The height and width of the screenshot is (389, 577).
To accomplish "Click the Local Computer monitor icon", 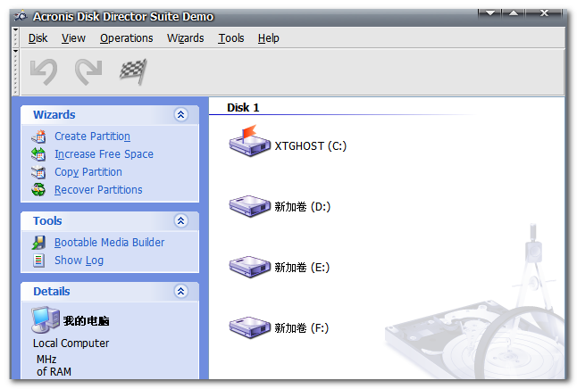I will (x=46, y=319).
